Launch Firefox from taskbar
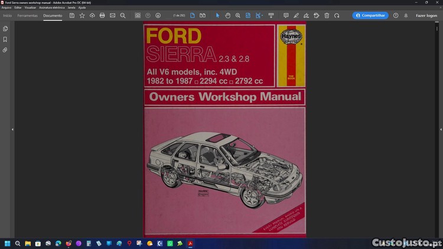Image resolution: width=443 pixels, height=249 pixels. pyautogui.click(x=69, y=243)
